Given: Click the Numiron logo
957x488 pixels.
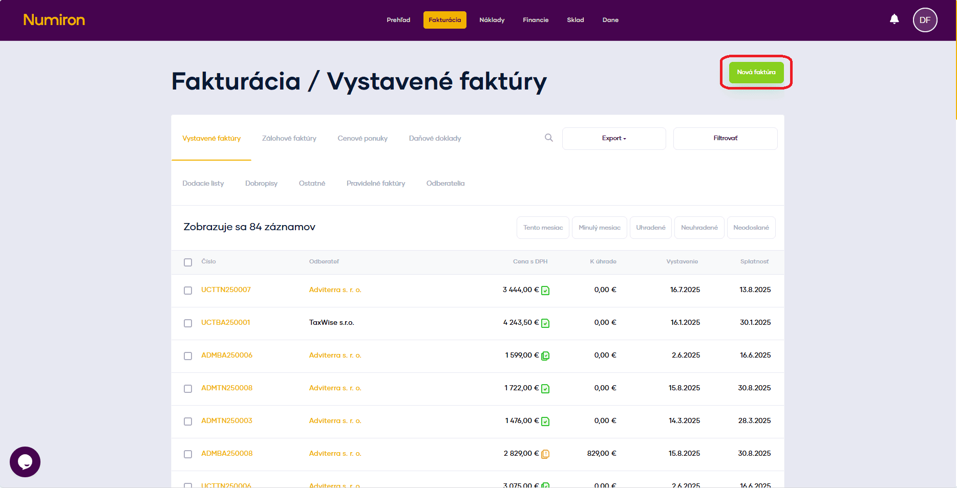Looking at the screenshot, I should click(x=54, y=20).
